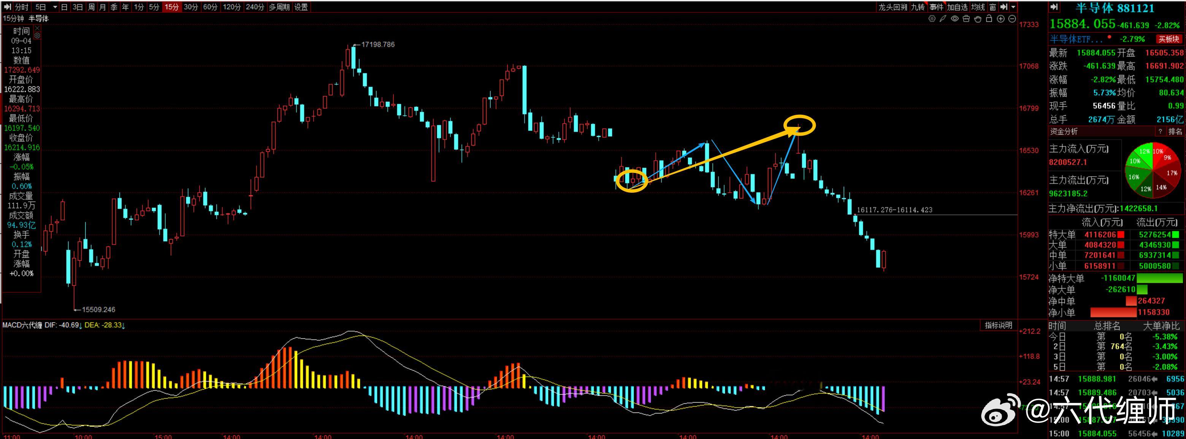The image size is (1186, 439).
Task: Open the 事件 events overlay
Action: click(937, 7)
